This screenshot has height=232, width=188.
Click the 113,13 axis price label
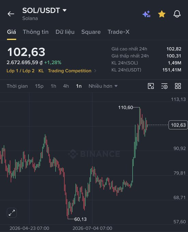pyautogui.click(x=178, y=99)
